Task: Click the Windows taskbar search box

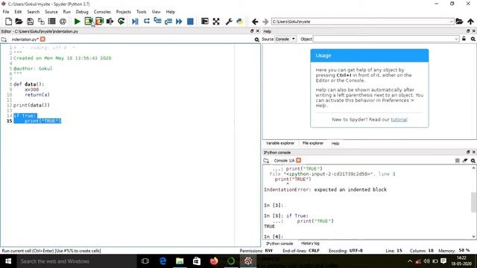Action: pos(77,261)
